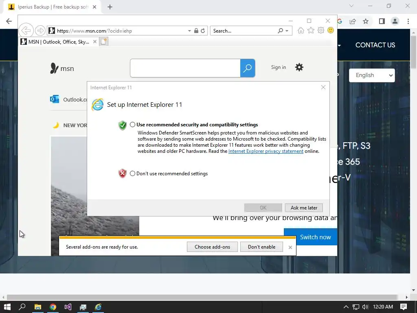Select Don't use recommended settings
The height and width of the screenshot is (313, 417).
[x=132, y=174]
